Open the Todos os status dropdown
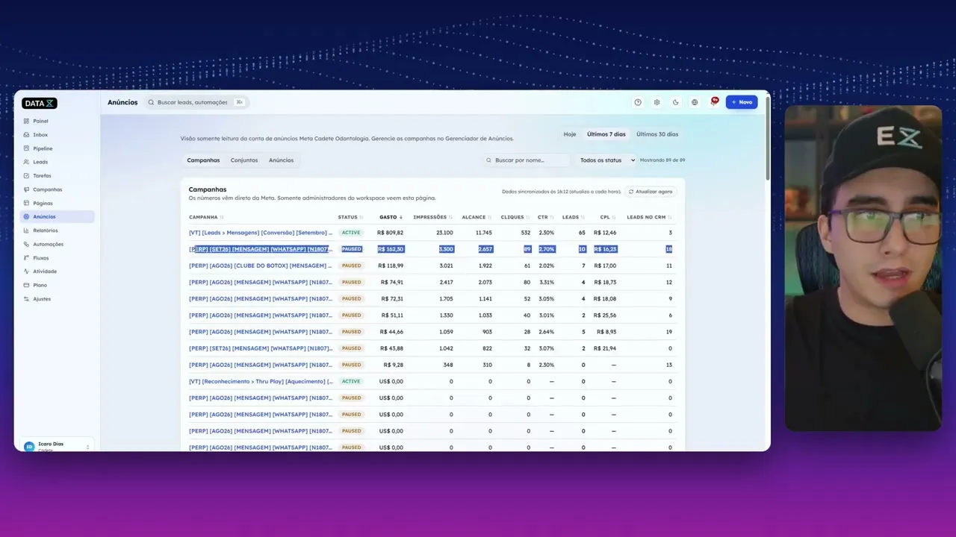The width and height of the screenshot is (956, 537). pyautogui.click(x=607, y=160)
